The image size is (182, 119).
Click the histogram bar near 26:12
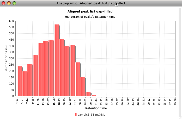click(78, 79)
